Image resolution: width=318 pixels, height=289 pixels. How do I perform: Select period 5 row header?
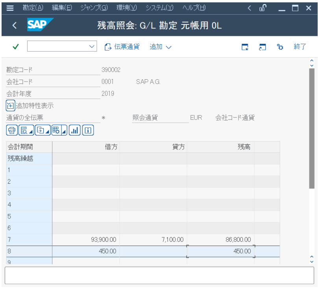pyautogui.click(x=29, y=216)
